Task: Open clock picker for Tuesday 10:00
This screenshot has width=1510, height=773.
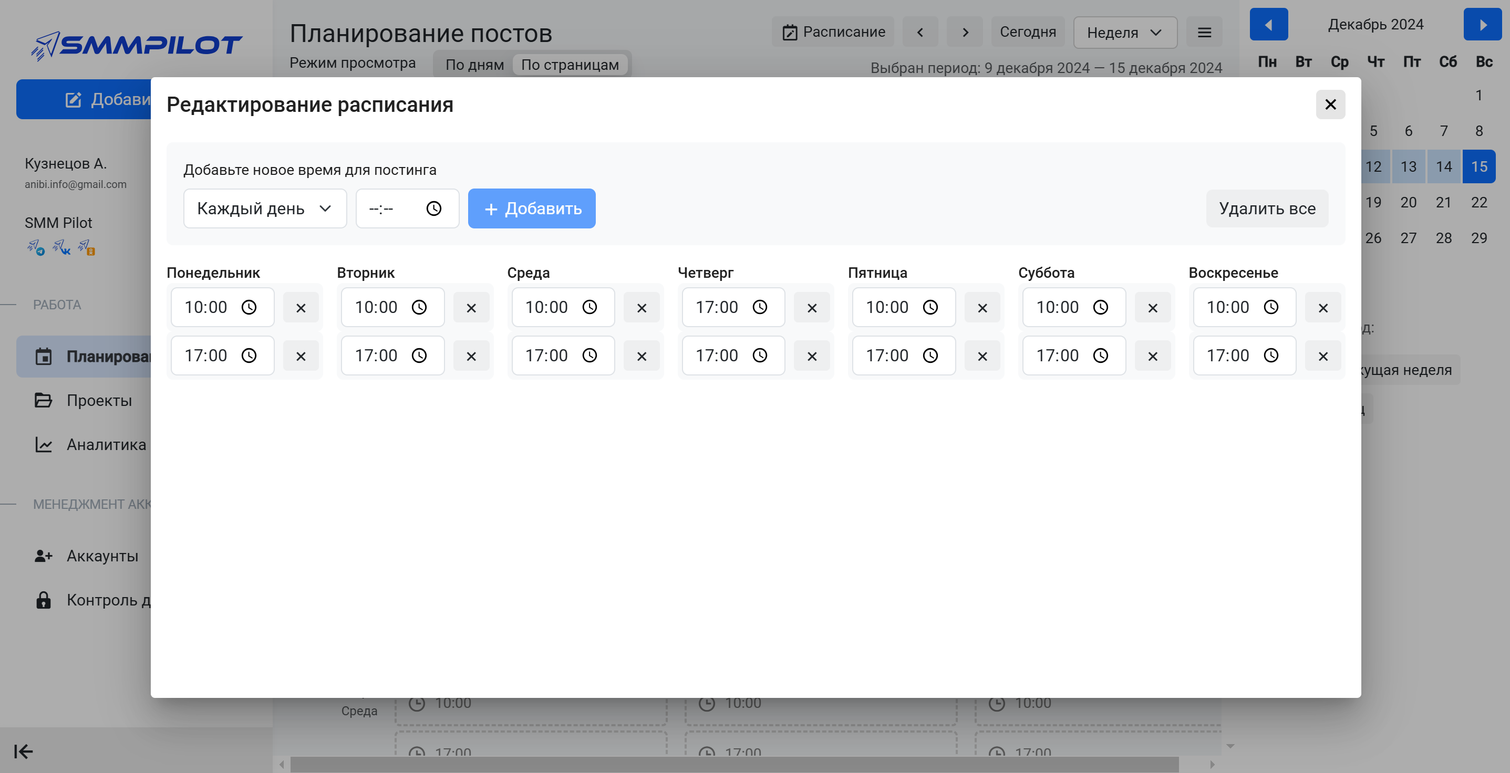Action: (x=419, y=308)
